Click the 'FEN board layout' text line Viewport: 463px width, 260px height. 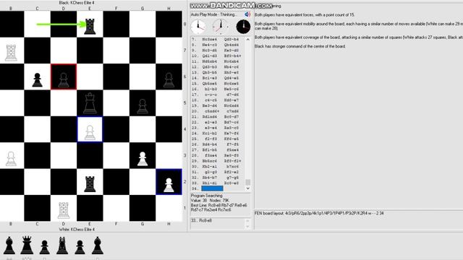pyautogui.click(x=319, y=213)
